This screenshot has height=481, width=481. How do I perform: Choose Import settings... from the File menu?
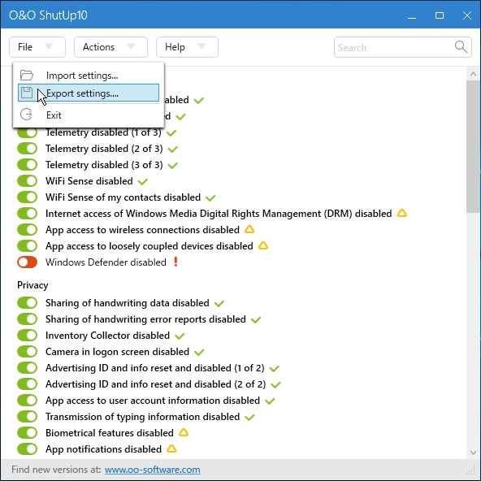[x=89, y=75]
